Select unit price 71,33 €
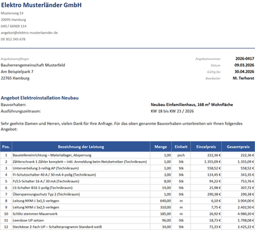This screenshot has height=230, width=255. pos(215,227)
